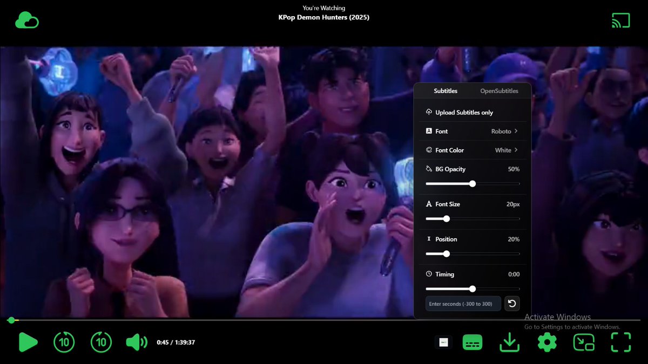Screen dimensions: 648x364
Task: Reset subtitle timing with the reset button
Action: coord(512,304)
